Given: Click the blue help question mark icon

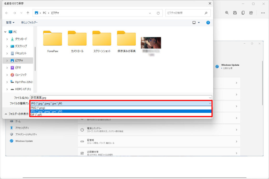Looking at the screenshot, I should point(208,23).
